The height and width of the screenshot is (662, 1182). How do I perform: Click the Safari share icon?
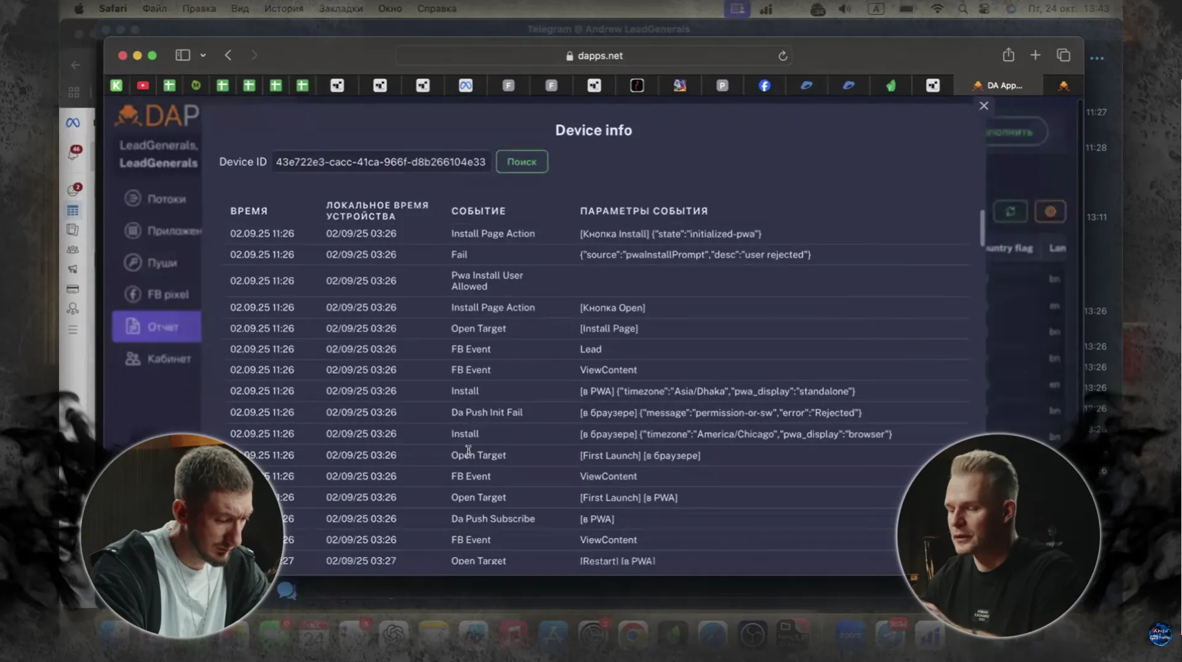(1008, 55)
